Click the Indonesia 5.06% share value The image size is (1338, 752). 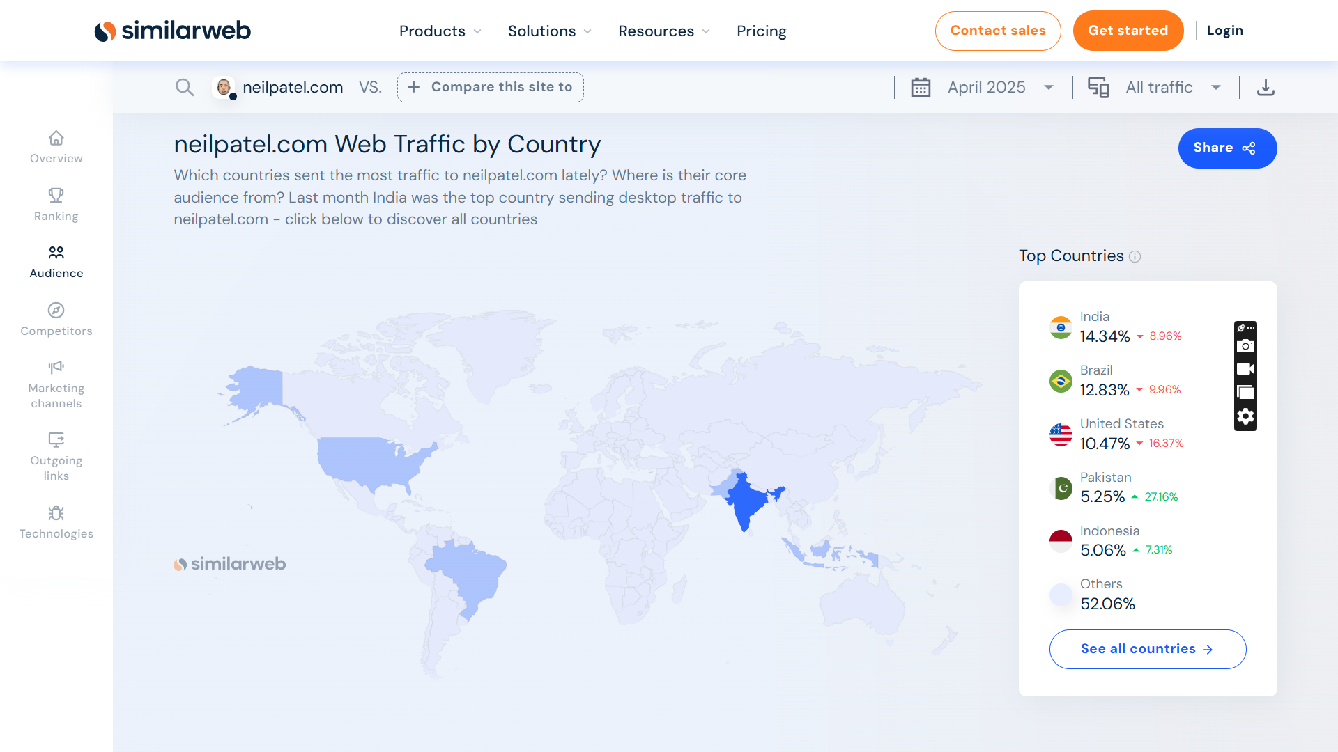tap(1103, 550)
